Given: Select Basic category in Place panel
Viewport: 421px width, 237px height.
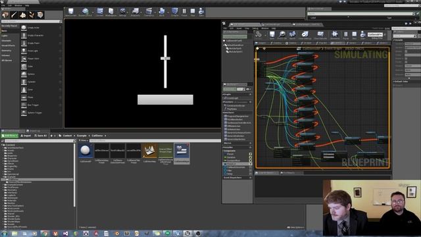Looking at the screenshot, I should tap(5, 31).
